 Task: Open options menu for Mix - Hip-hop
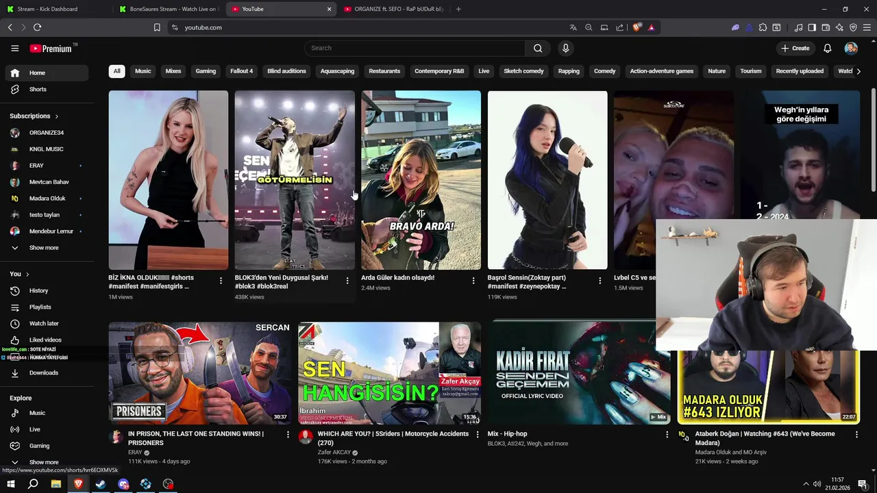point(667,435)
